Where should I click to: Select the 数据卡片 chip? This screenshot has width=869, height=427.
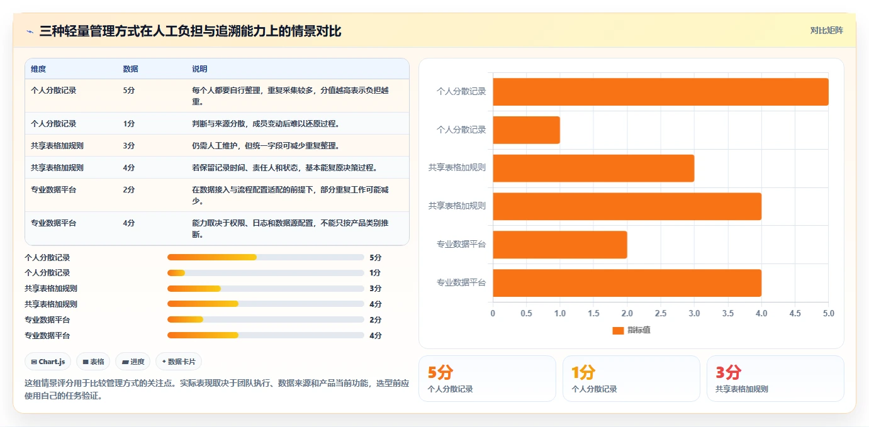[x=179, y=362]
